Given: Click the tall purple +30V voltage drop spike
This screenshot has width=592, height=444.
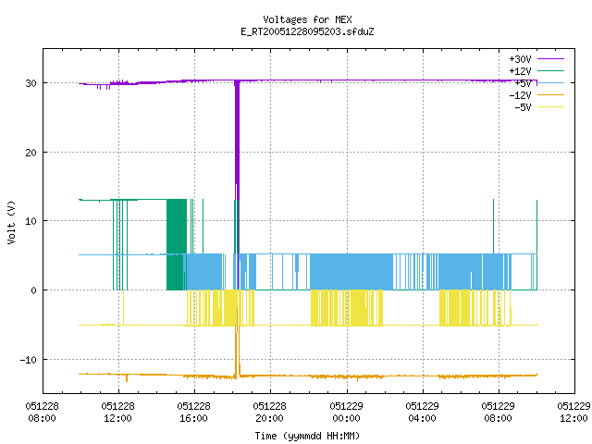Looking at the screenshot, I should click(237, 184).
